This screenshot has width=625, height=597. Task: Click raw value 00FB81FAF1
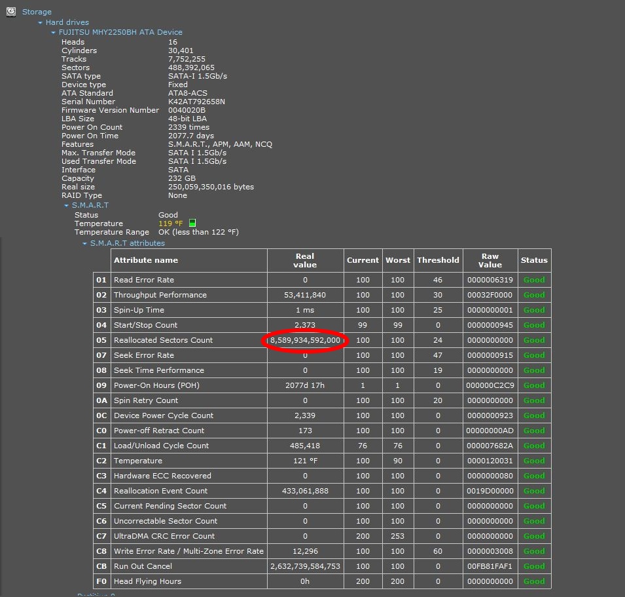[490, 566]
